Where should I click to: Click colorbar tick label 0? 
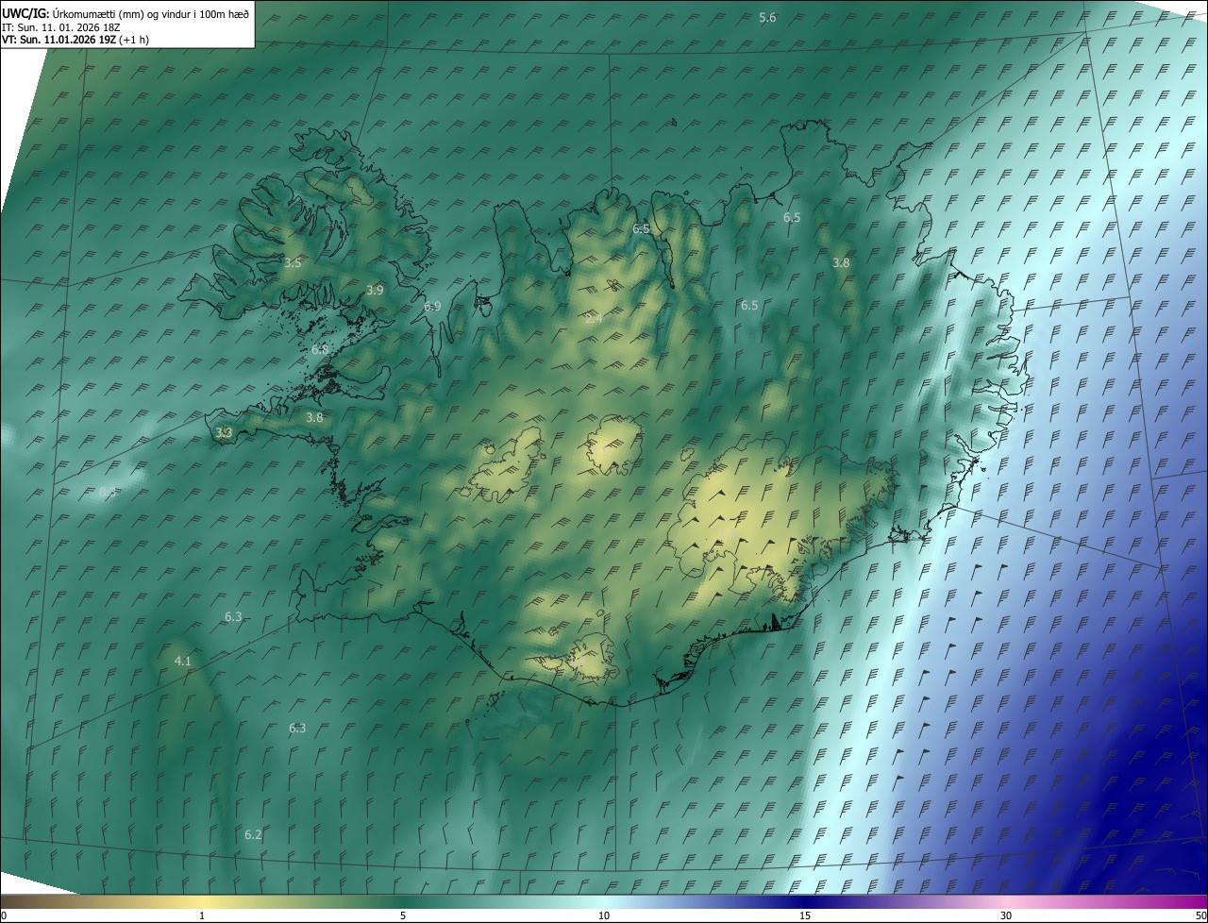[x=4, y=915]
